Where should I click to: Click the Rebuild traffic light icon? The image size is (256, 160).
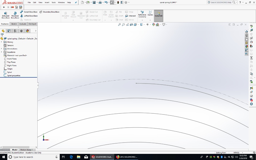pyautogui.click(x=118, y=2)
